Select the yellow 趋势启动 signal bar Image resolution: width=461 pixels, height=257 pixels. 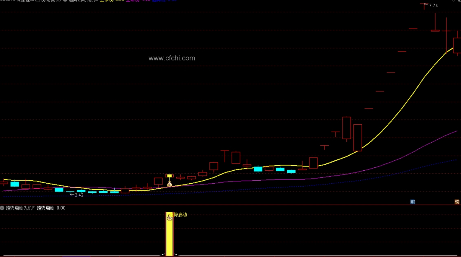[x=169, y=234]
